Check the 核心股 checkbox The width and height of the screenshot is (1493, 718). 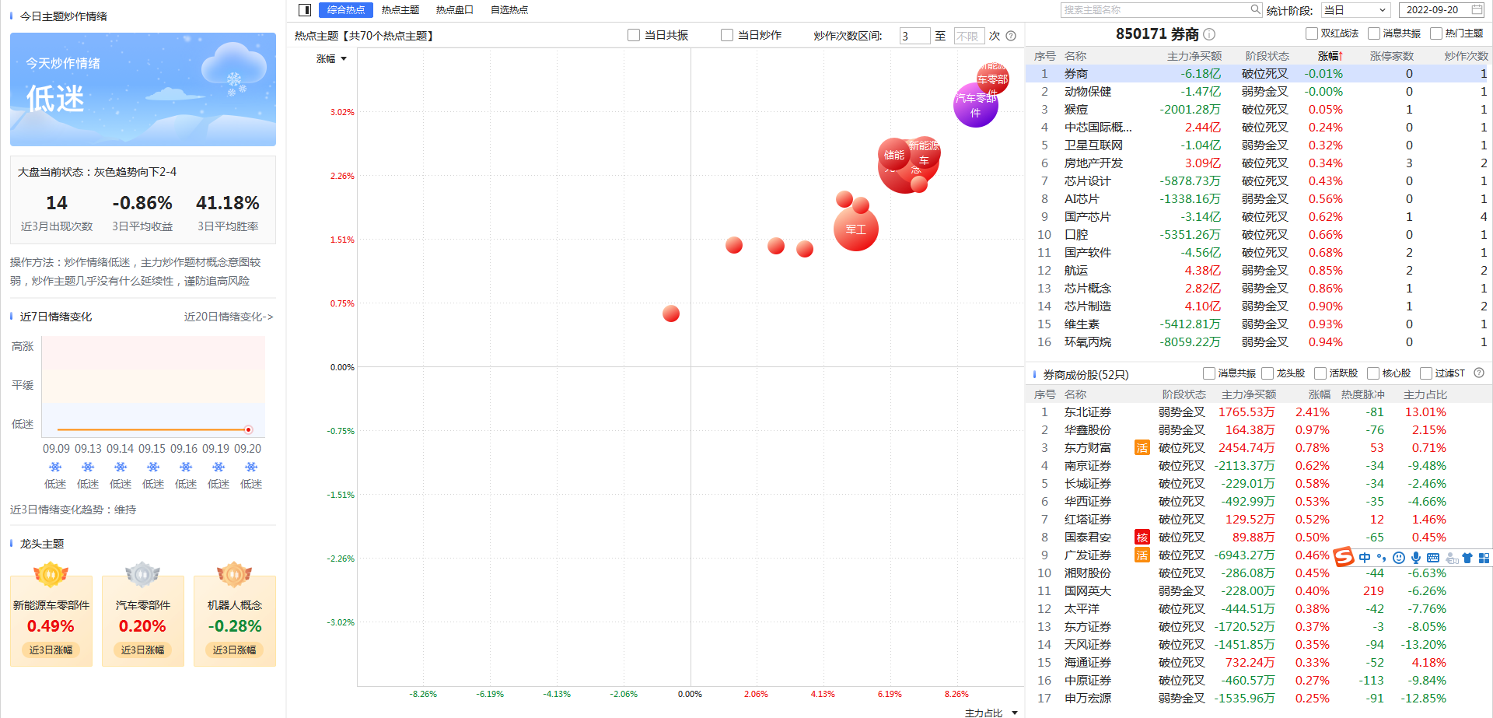click(x=1372, y=373)
